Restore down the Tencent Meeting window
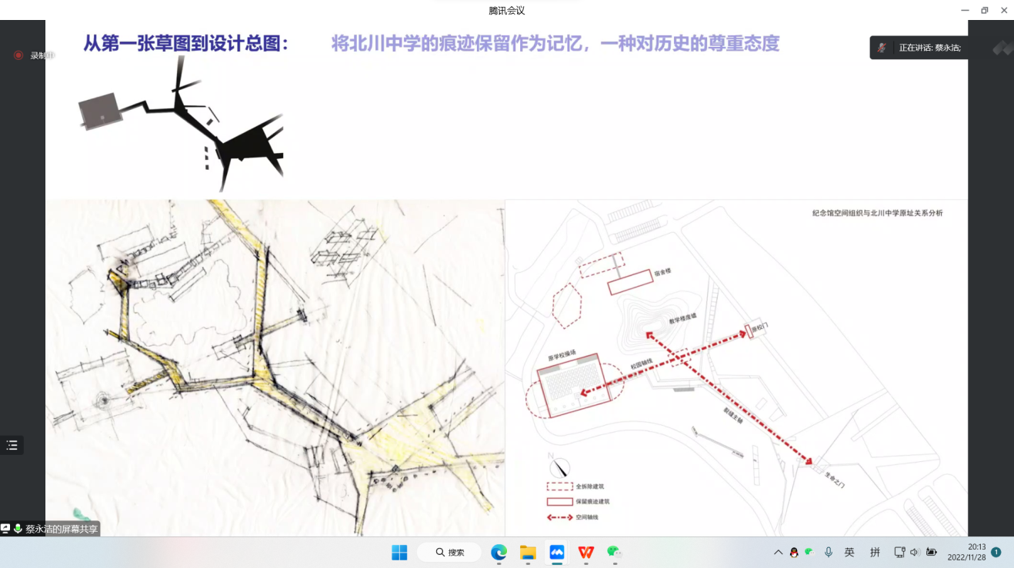 tap(984, 10)
